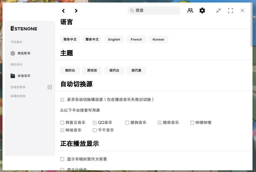Click 我的音乐 sidebar label

(x=16, y=65)
